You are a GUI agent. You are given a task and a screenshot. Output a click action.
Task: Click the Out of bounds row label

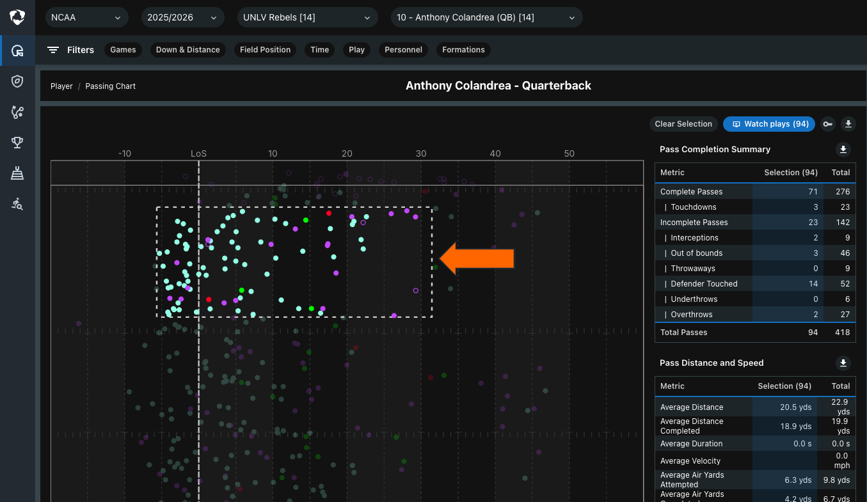[x=697, y=253]
